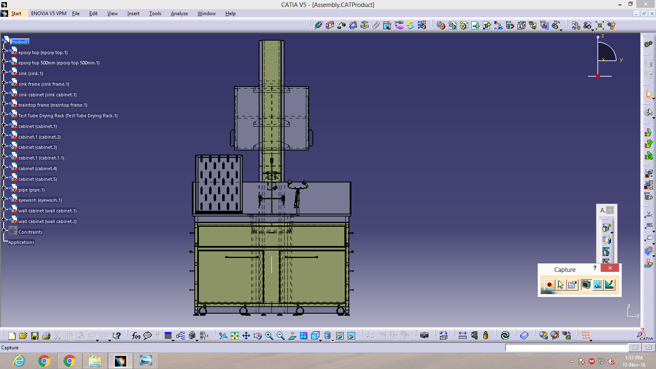Open the Analyze menu
Viewport: 656px width, 369px height.
(179, 14)
